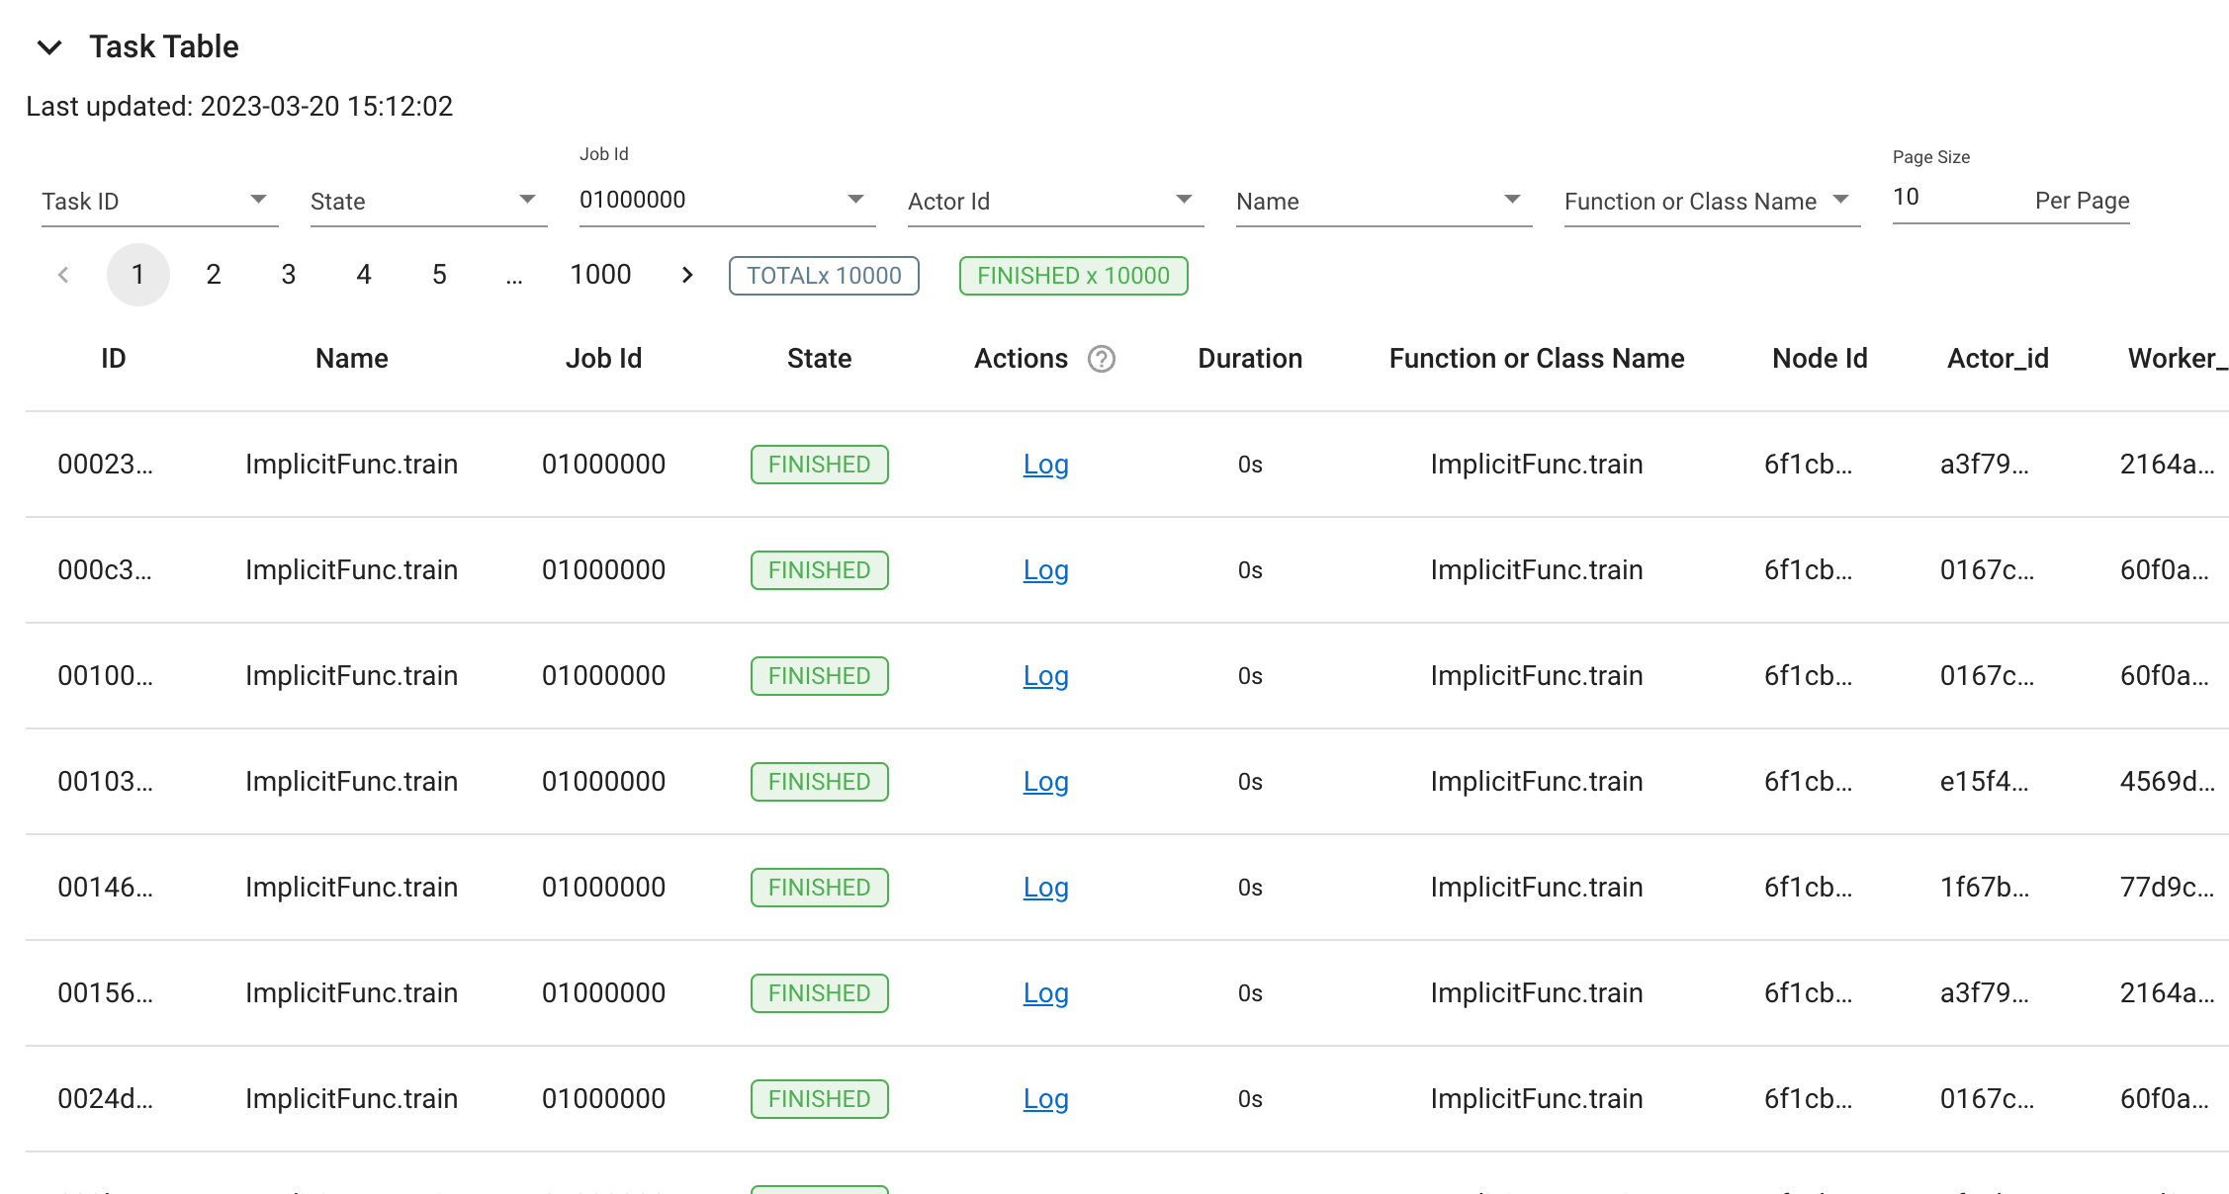Click the TOTALx 10000 chip
This screenshot has height=1194, width=2229.
point(824,276)
